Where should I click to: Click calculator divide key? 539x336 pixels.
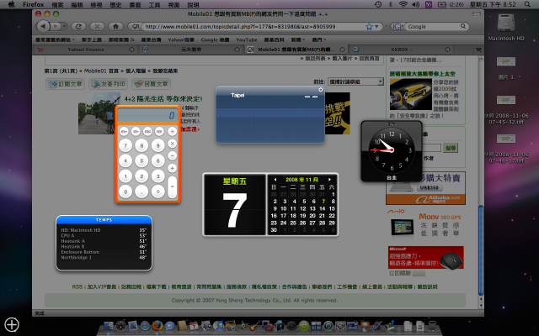172,131
